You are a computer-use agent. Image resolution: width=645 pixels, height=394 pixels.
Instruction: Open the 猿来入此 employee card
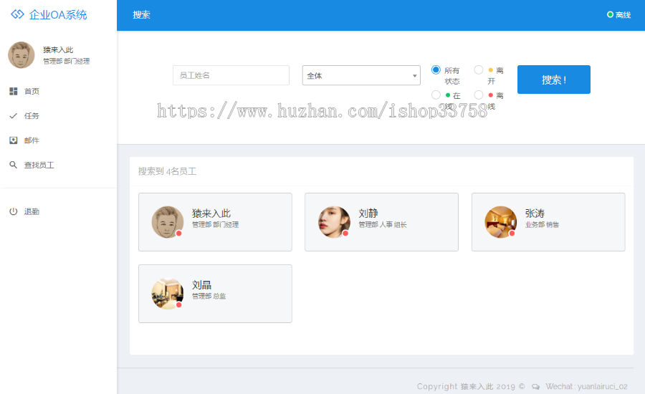pos(215,222)
